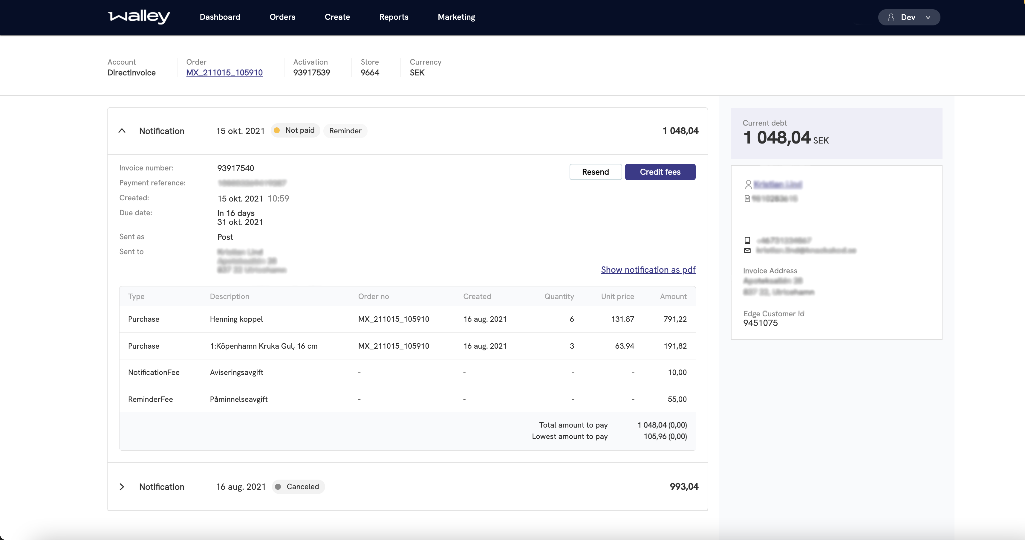Screen dimensions: 1025x540
Task: Click the user avatar icon beside Dev
Action: (891, 17)
